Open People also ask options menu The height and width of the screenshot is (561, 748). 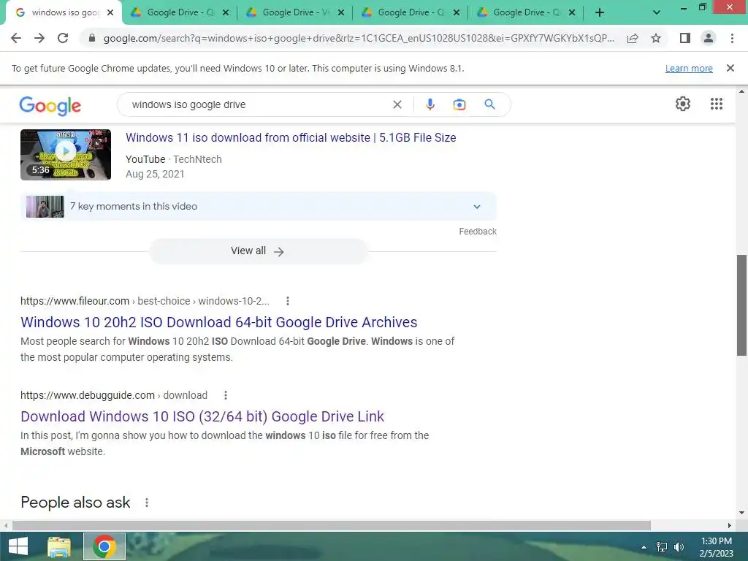pos(147,503)
